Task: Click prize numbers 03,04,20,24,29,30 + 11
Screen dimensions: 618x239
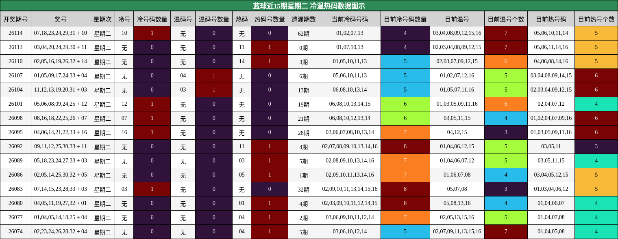Action: pyautogui.click(x=61, y=47)
